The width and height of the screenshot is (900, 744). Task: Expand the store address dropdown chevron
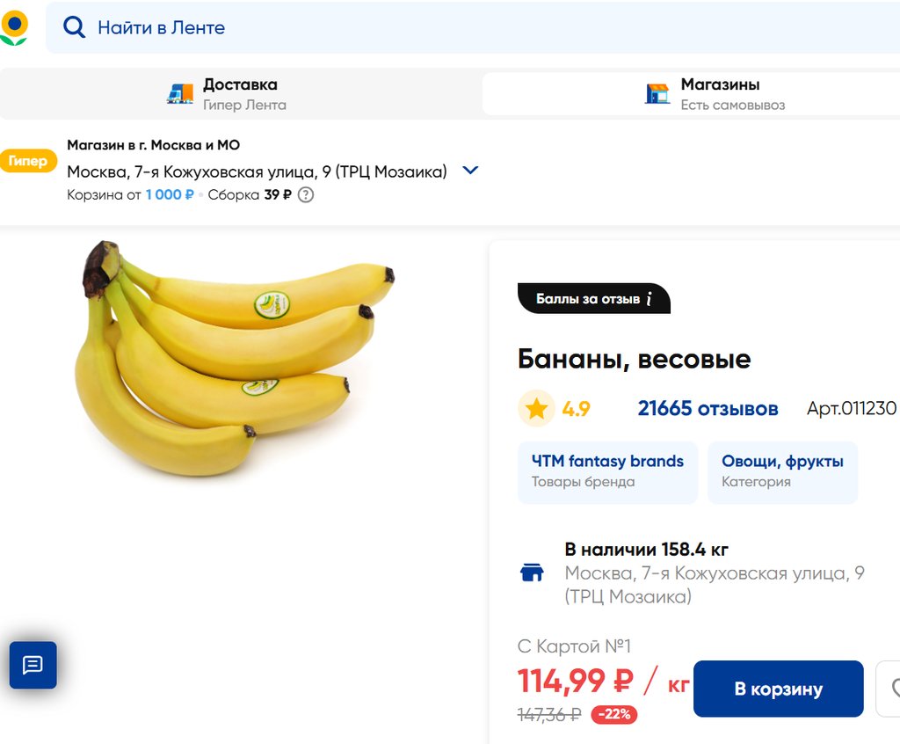[x=470, y=171]
